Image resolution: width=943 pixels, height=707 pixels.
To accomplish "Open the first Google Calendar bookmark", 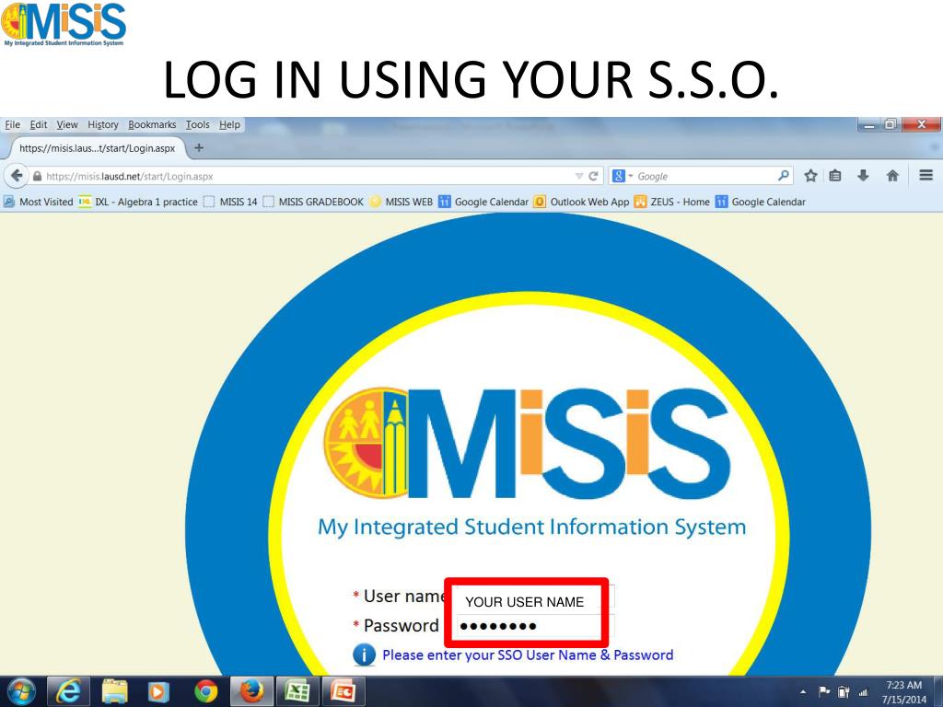I will coord(483,202).
